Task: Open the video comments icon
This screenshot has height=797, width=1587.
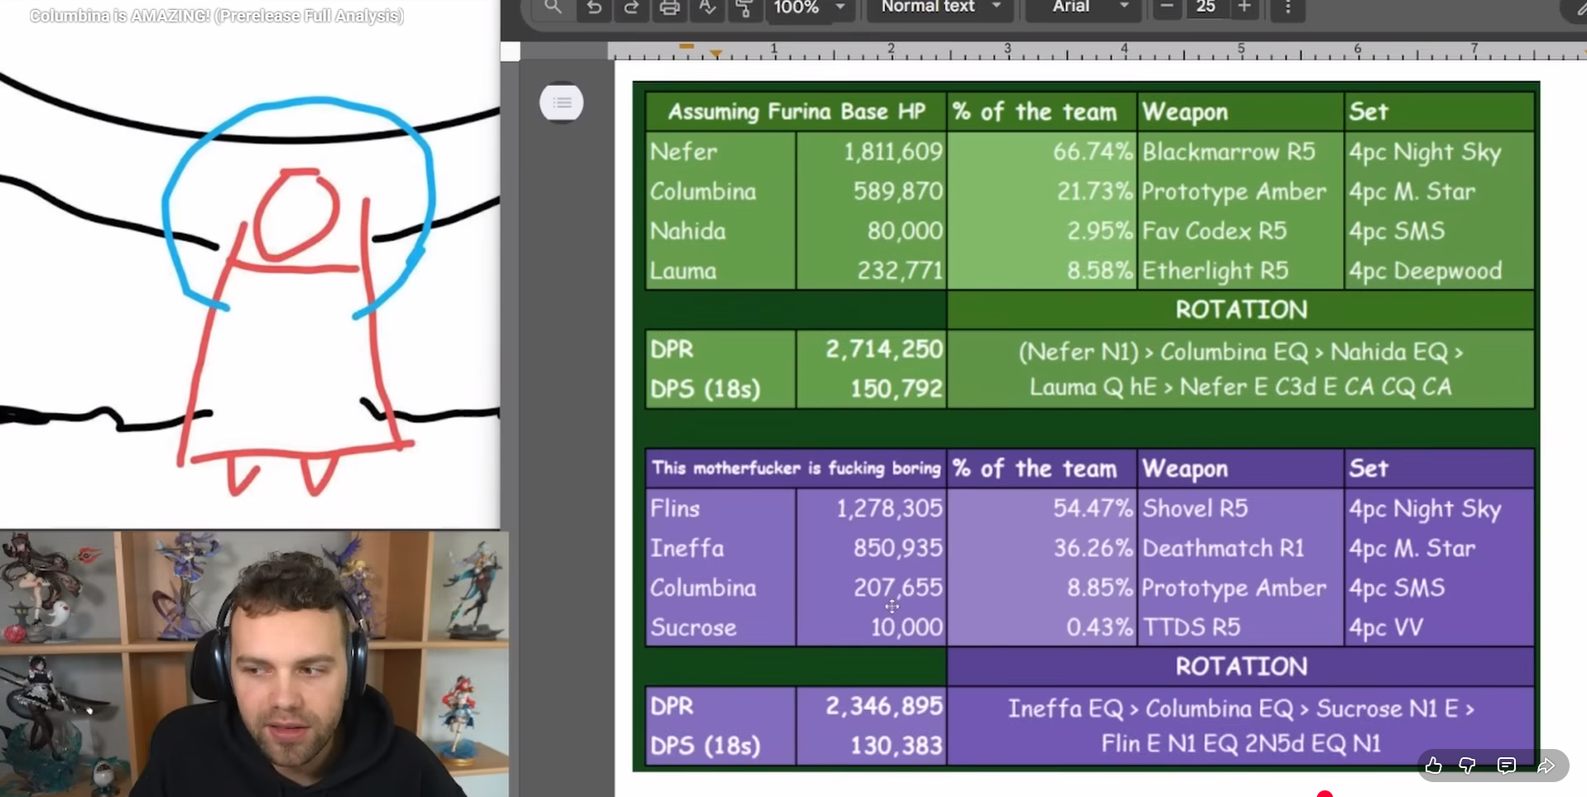Action: click(1507, 766)
